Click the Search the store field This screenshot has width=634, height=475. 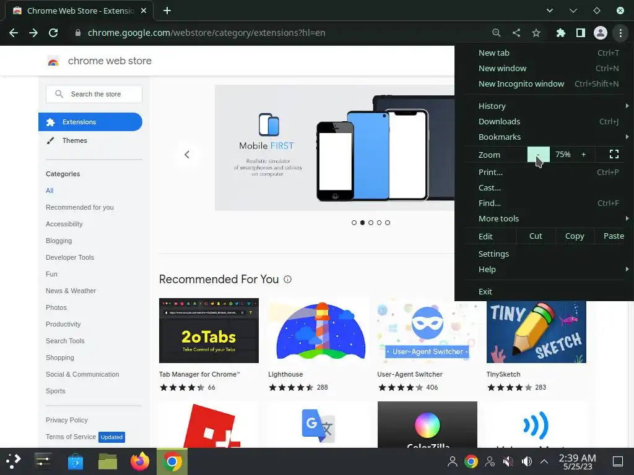pyautogui.click(x=94, y=94)
